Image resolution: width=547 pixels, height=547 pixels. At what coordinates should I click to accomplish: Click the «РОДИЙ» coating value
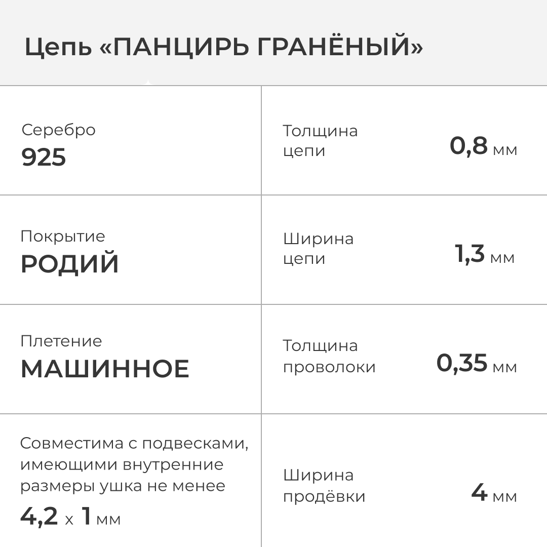pyautogui.click(x=70, y=264)
